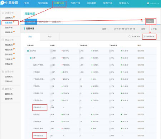Click the tag icon beside 营销推广

coord(3,89)
